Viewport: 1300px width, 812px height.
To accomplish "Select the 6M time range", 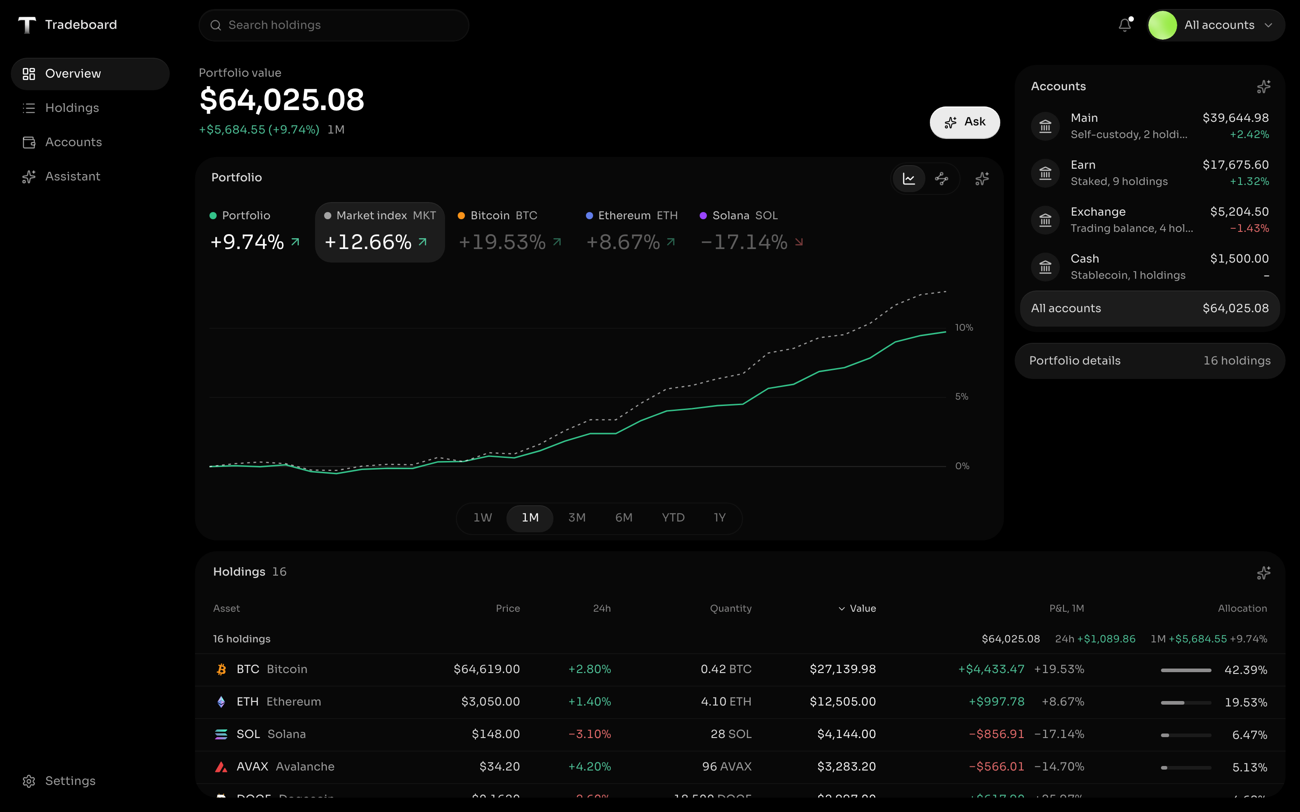I will [x=624, y=518].
